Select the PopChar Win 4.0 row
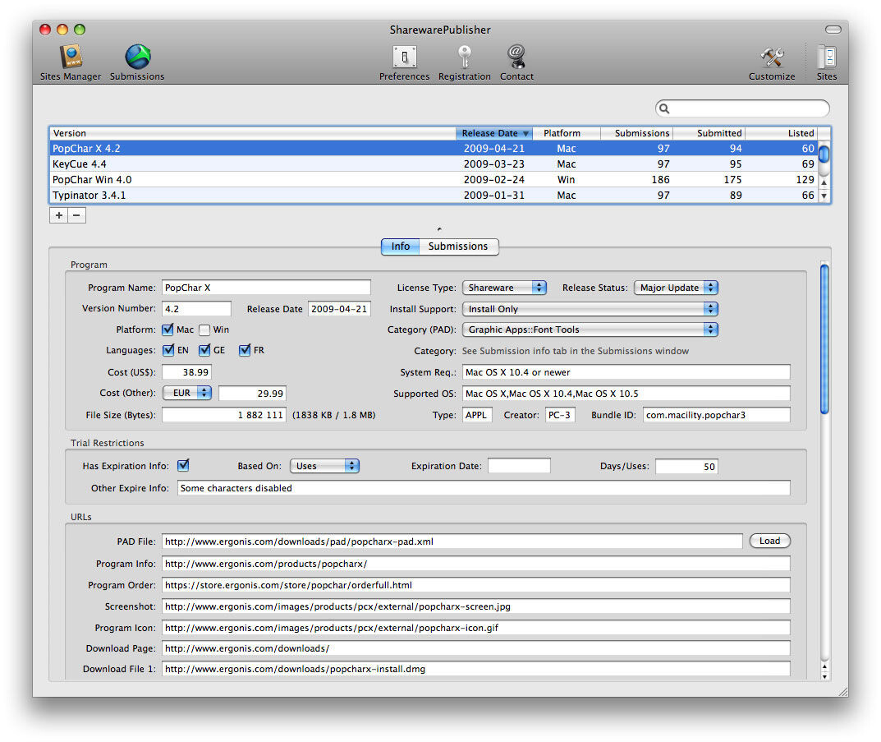This screenshot has width=881, height=742. pos(434,180)
